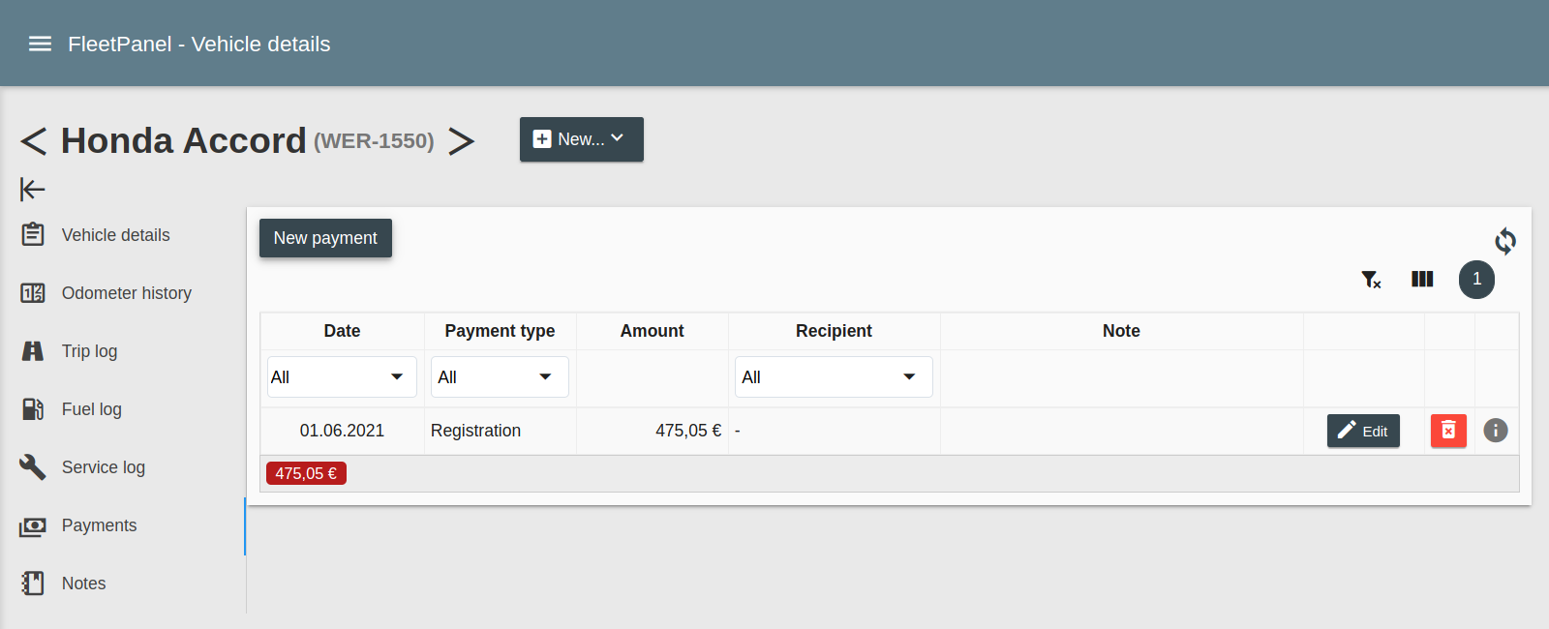
Task: Refresh the payments table
Action: pos(1504,240)
